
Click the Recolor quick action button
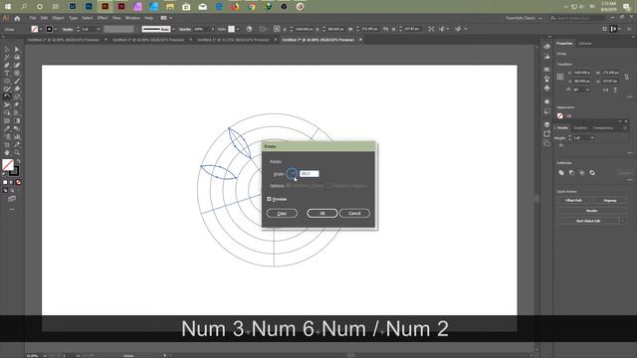(591, 211)
